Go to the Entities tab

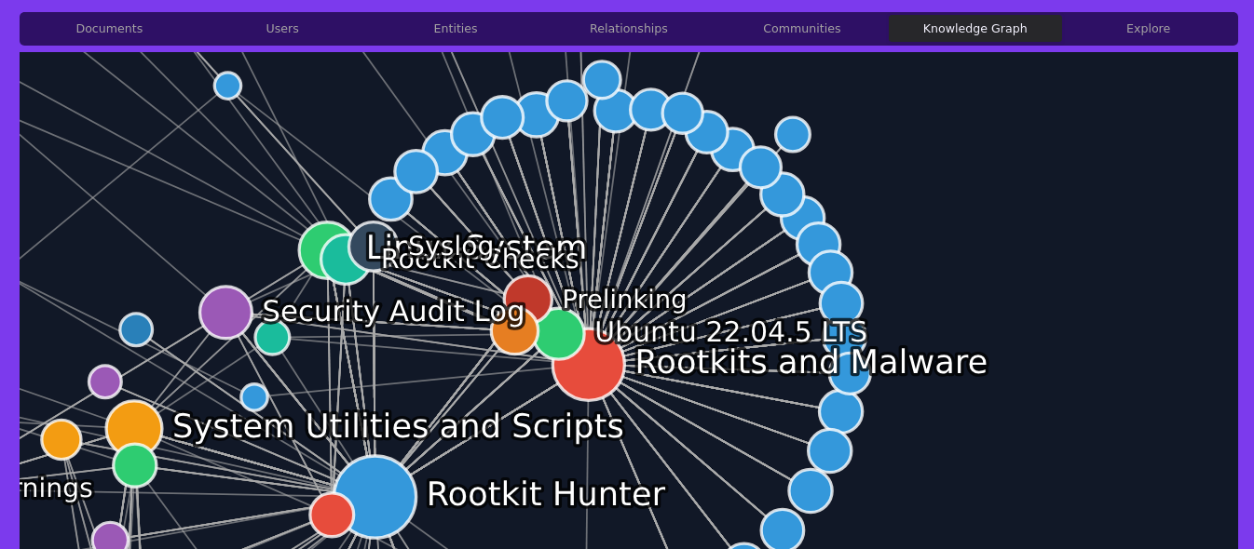(456, 29)
